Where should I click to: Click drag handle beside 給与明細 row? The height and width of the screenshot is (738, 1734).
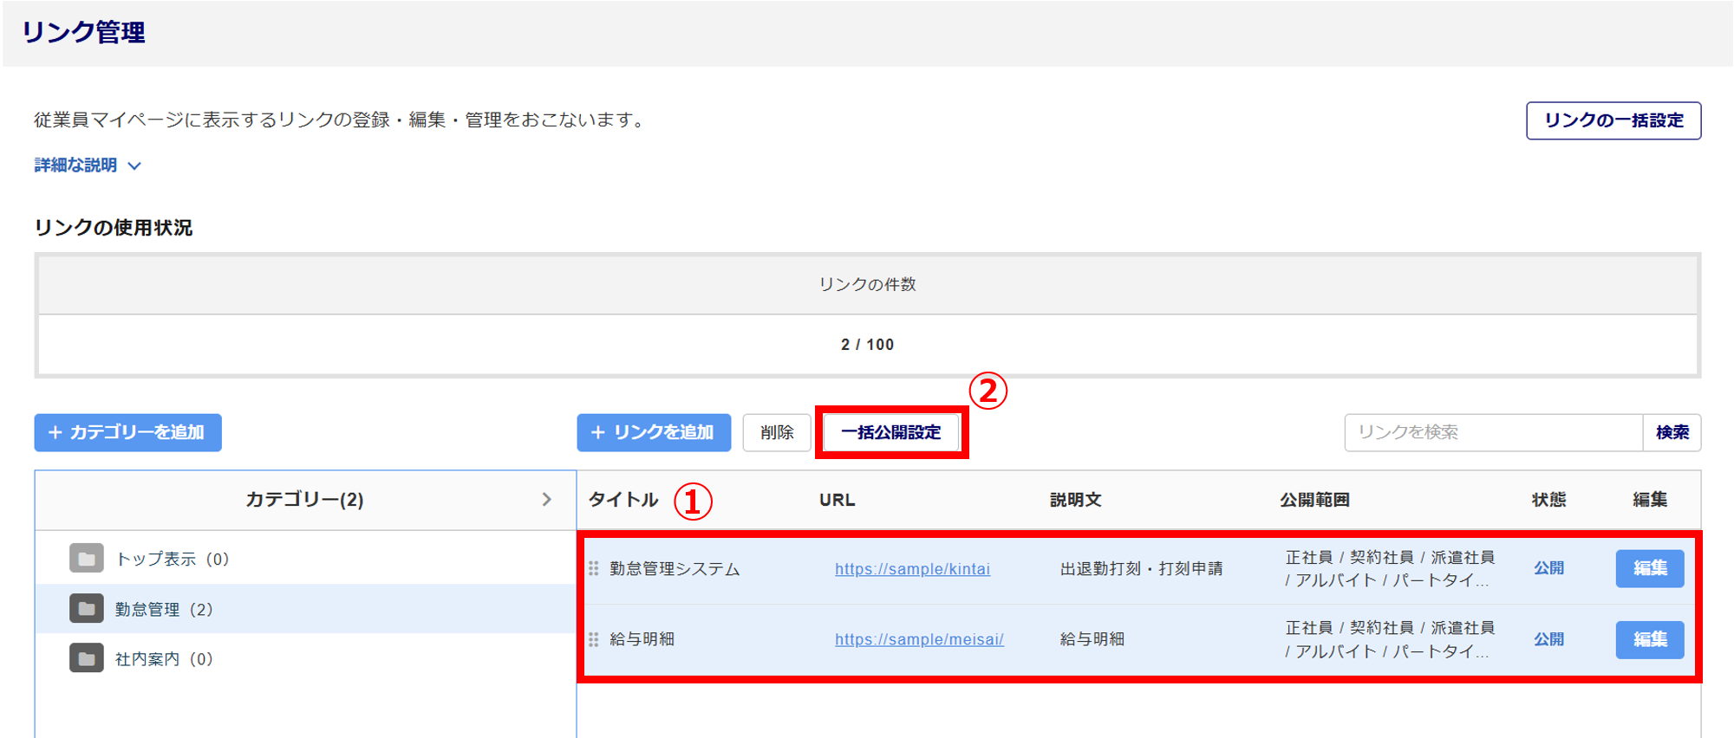coord(594,639)
